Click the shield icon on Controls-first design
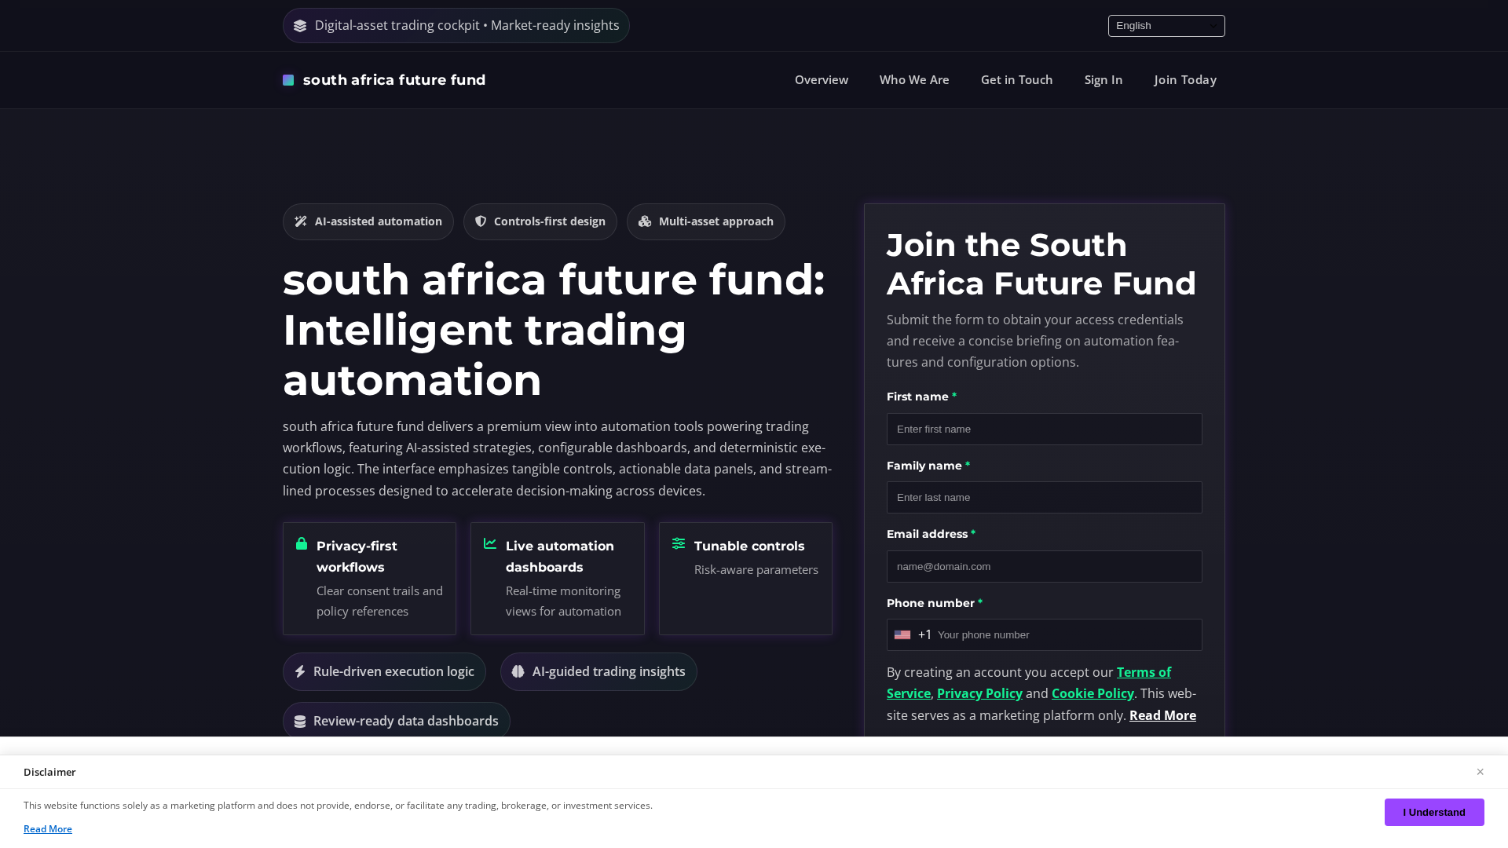The width and height of the screenshot is (1508, 848). pyautogui.click(x=481, y=221)
